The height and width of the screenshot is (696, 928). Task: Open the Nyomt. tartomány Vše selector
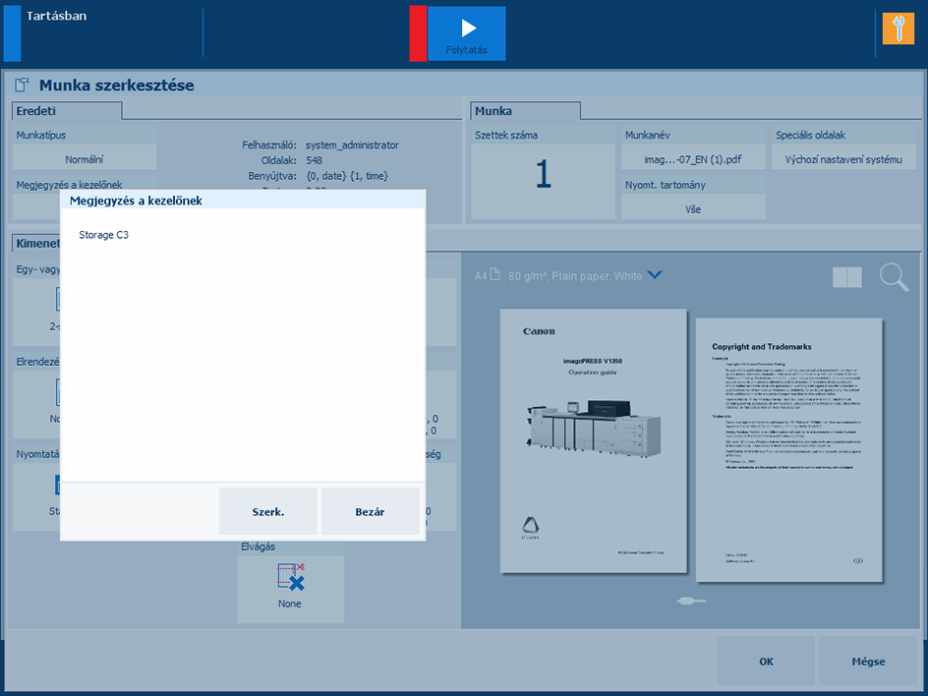click(x=693, y=208)
